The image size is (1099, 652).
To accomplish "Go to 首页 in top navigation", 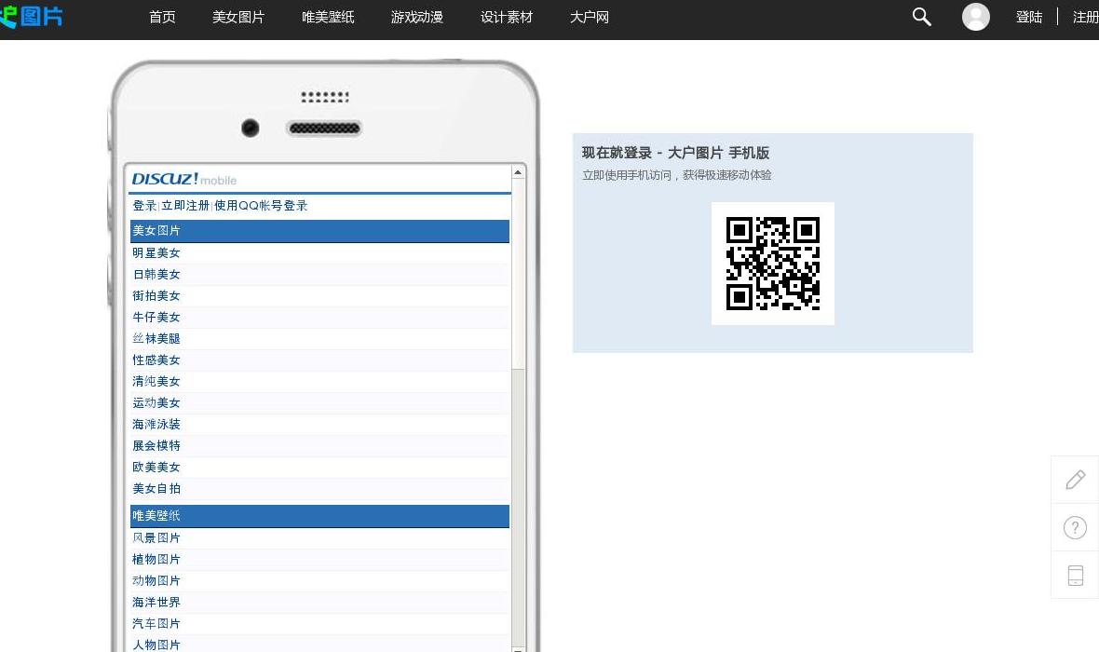I will [163, 17].
